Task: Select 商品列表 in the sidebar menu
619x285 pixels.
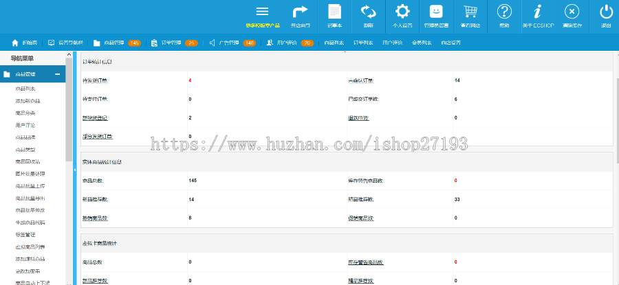Action: click(25, 89)
